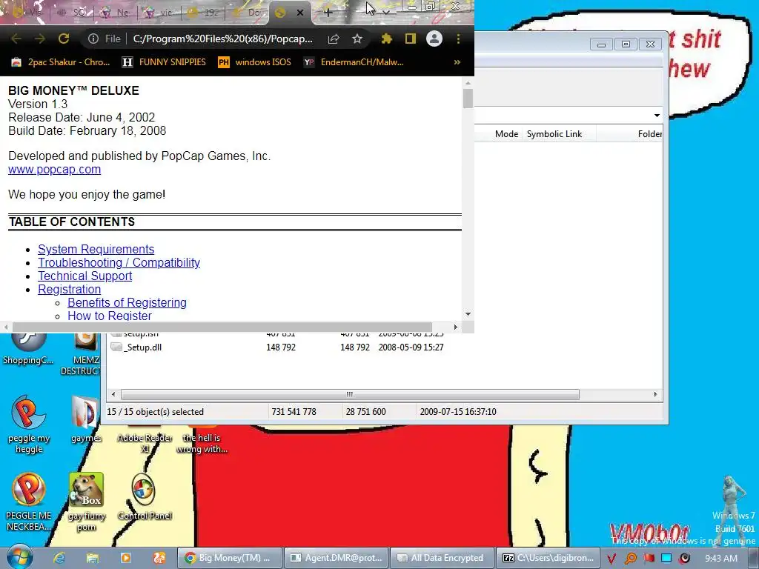Open the FUNNY SNIPPIES bookmark

pyautogui.click(x=164, y=62)
